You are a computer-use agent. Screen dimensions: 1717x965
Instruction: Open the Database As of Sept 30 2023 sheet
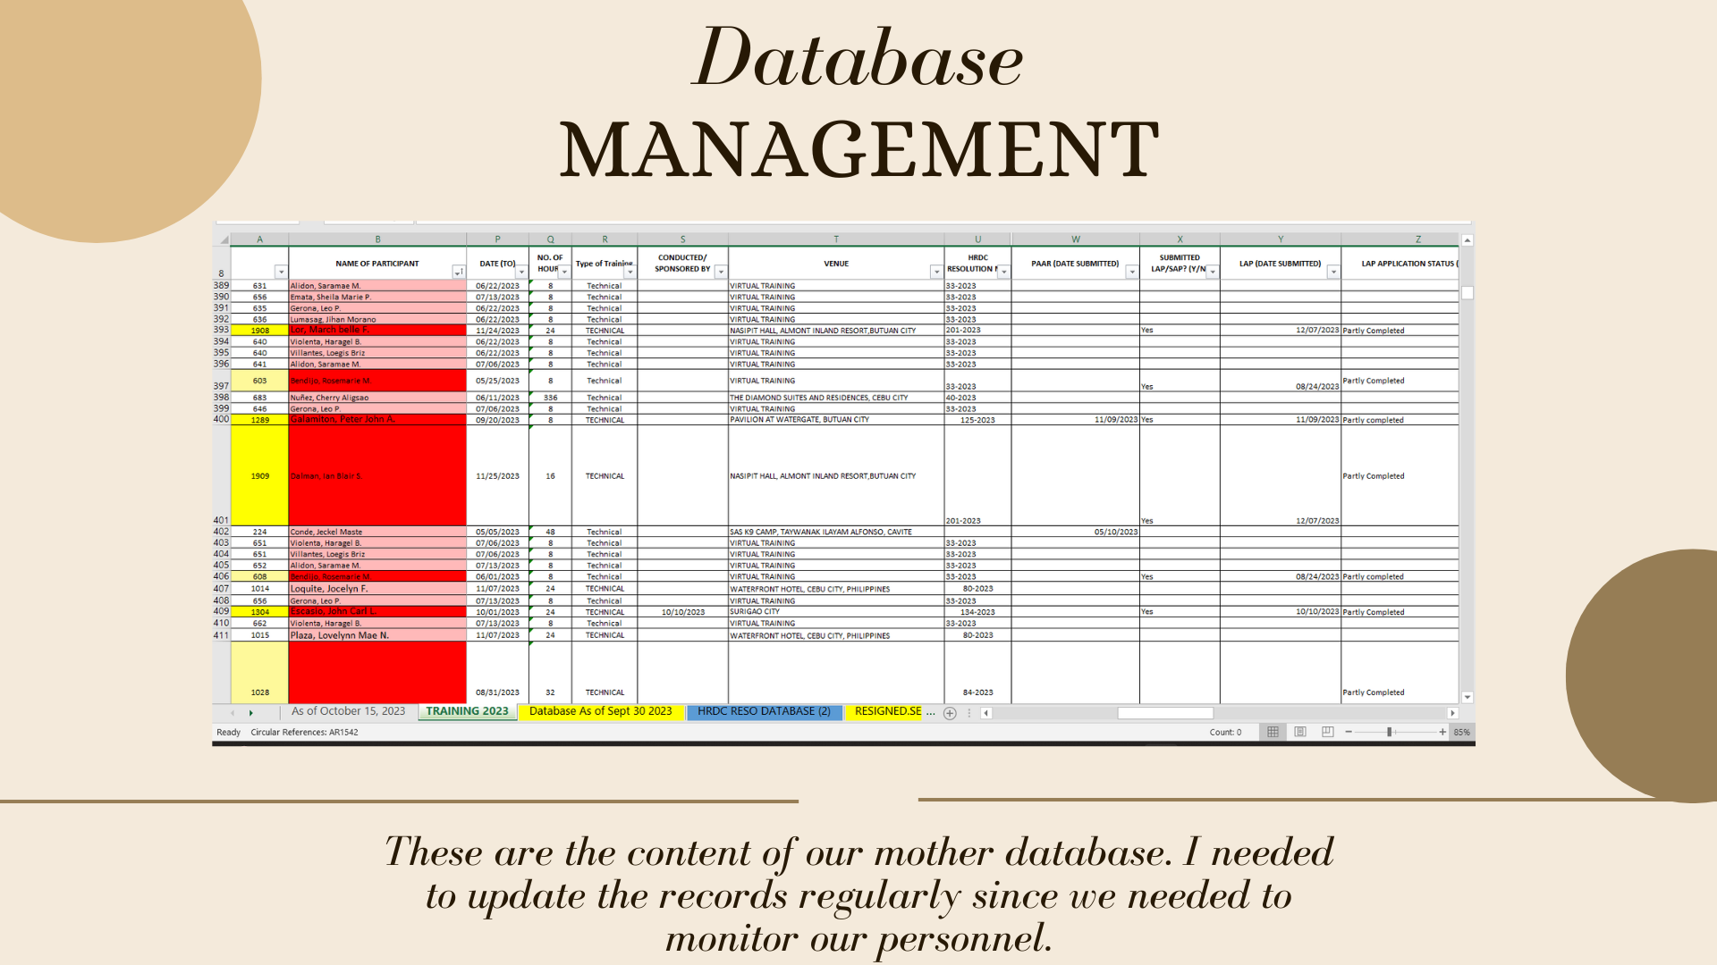click(x=600, y=711)
